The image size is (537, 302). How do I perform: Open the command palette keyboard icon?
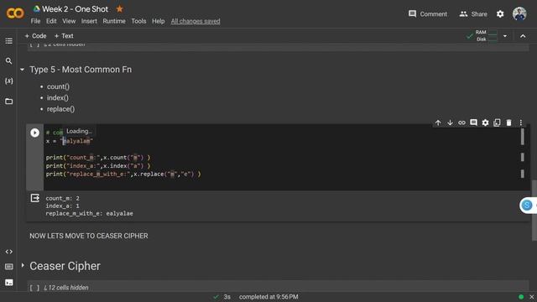coord(9,267)
